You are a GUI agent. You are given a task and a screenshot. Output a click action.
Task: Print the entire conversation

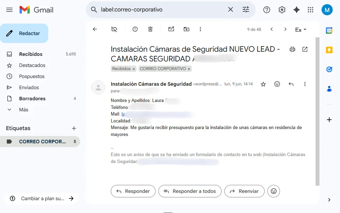(x=292, y=49)
